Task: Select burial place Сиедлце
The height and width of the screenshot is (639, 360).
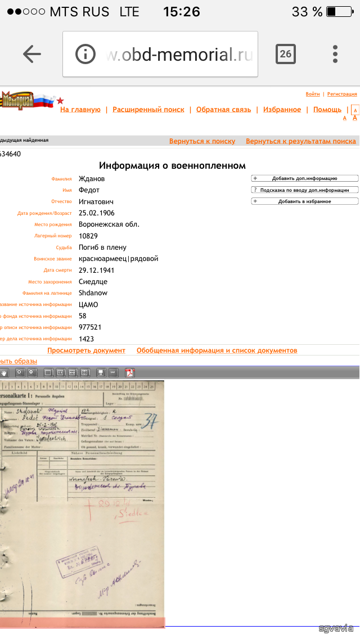Action: pos(93,282)
